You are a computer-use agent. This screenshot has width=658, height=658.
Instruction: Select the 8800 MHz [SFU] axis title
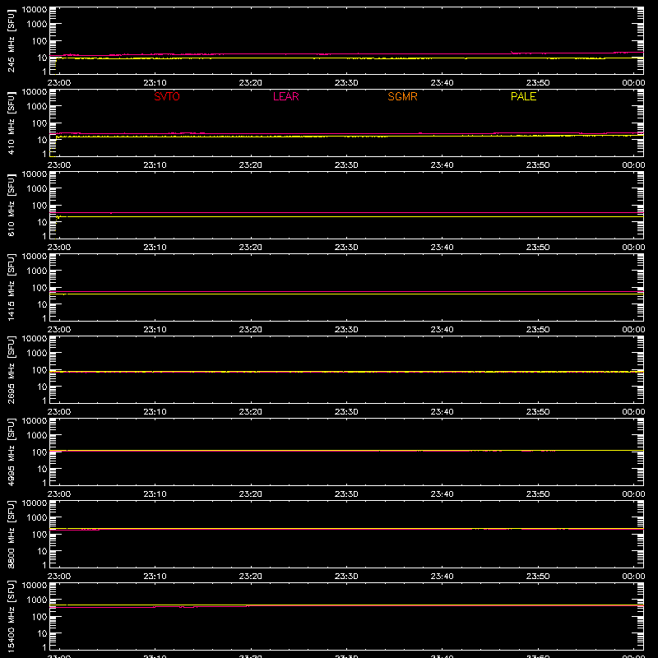pyautogui.click(x=11, y=534)
